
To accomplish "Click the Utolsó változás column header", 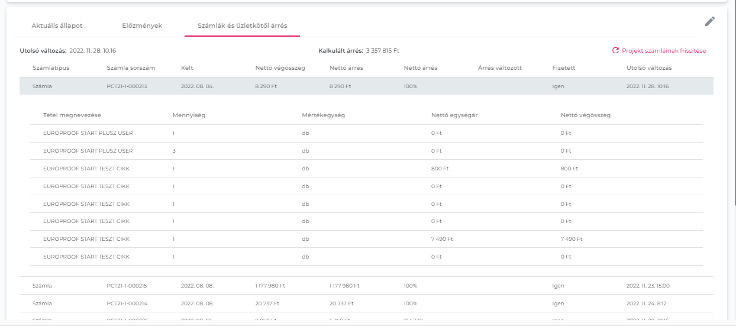I will pyautogui.click(x=648, y=68).
